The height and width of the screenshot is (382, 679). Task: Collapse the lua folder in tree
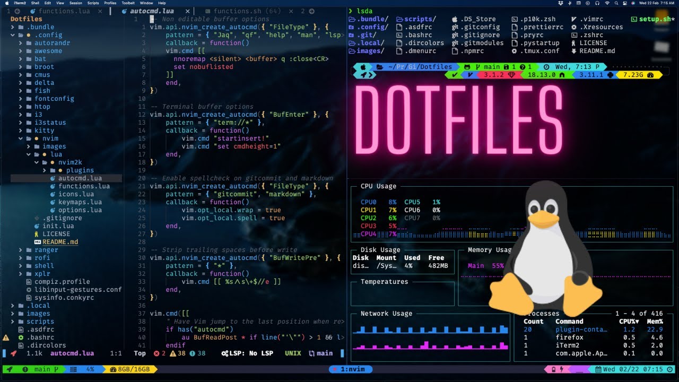pyautogui.click(x=29, y=154)
